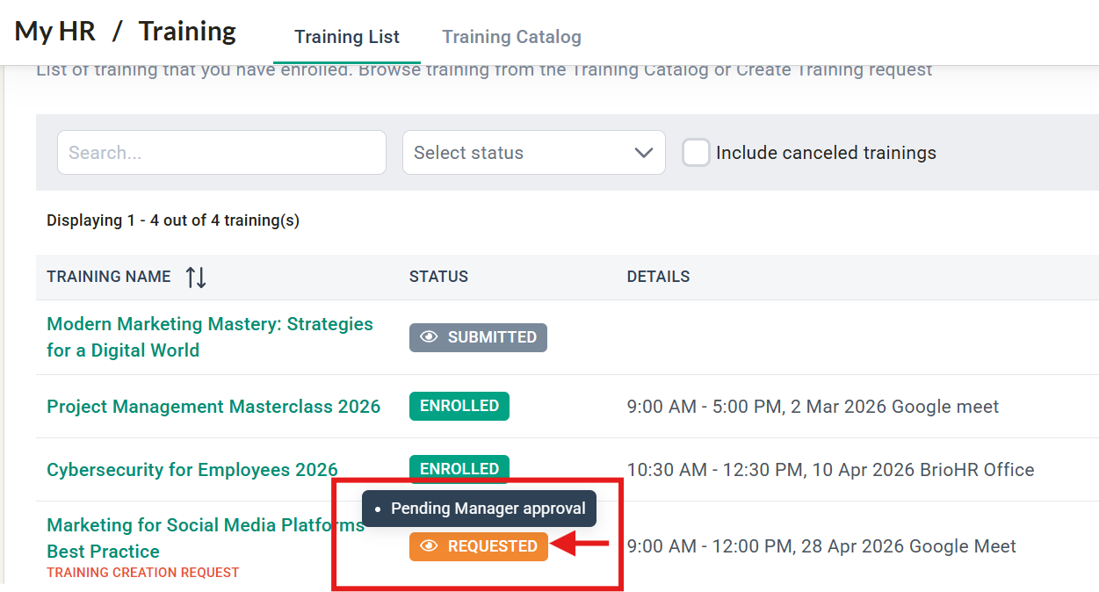Select the Training List tab

(347, 37)
